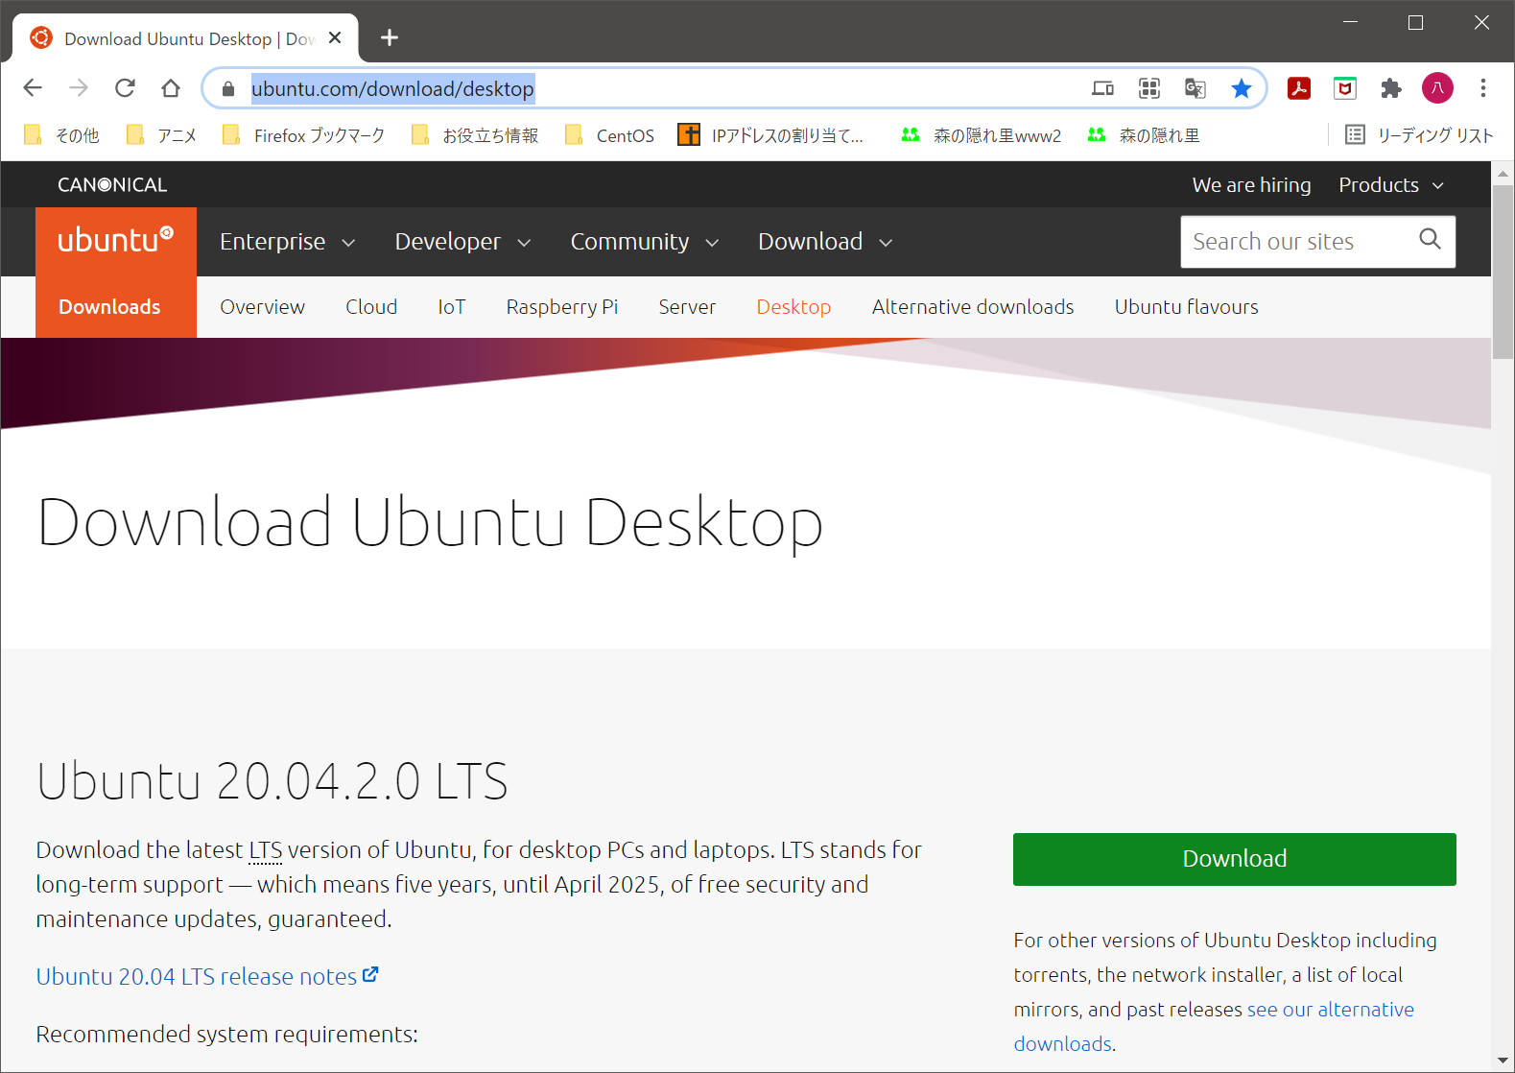Viewport: 1515px width, 1073px height.
Task: Click the Download Ubuntu Desktop page title
Action: 430,524
